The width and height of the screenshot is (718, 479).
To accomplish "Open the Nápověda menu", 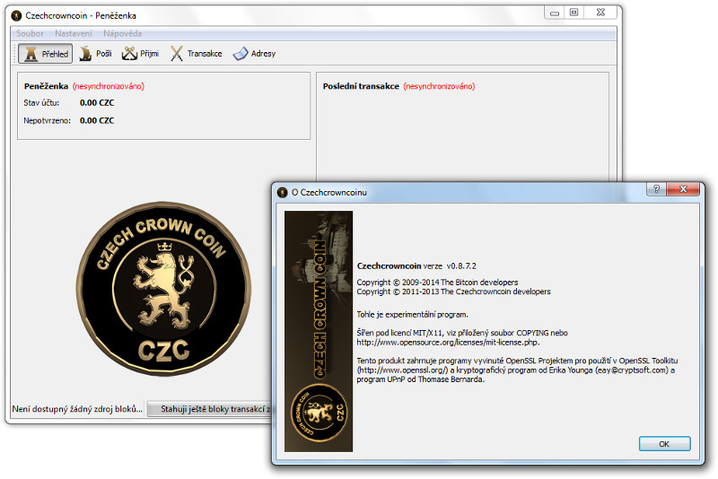I will click(x=122, y=33).
